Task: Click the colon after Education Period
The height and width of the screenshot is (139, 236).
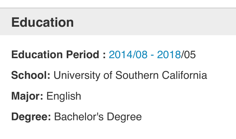Action: (104, 55)
